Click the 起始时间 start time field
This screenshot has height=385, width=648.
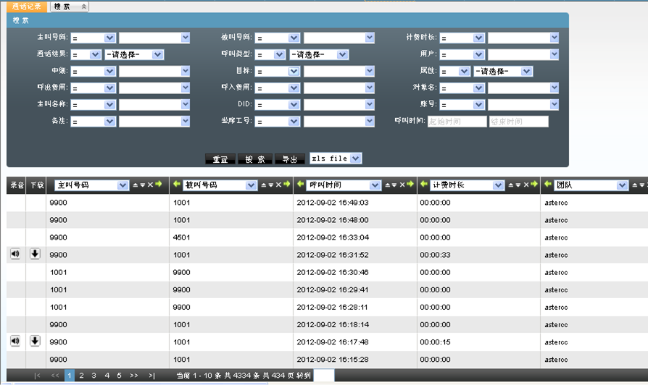tap(457, 122)
